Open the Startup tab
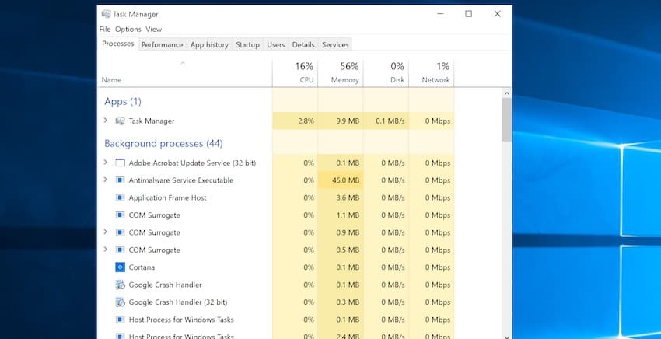661x339 pixels. pos(247,44)
